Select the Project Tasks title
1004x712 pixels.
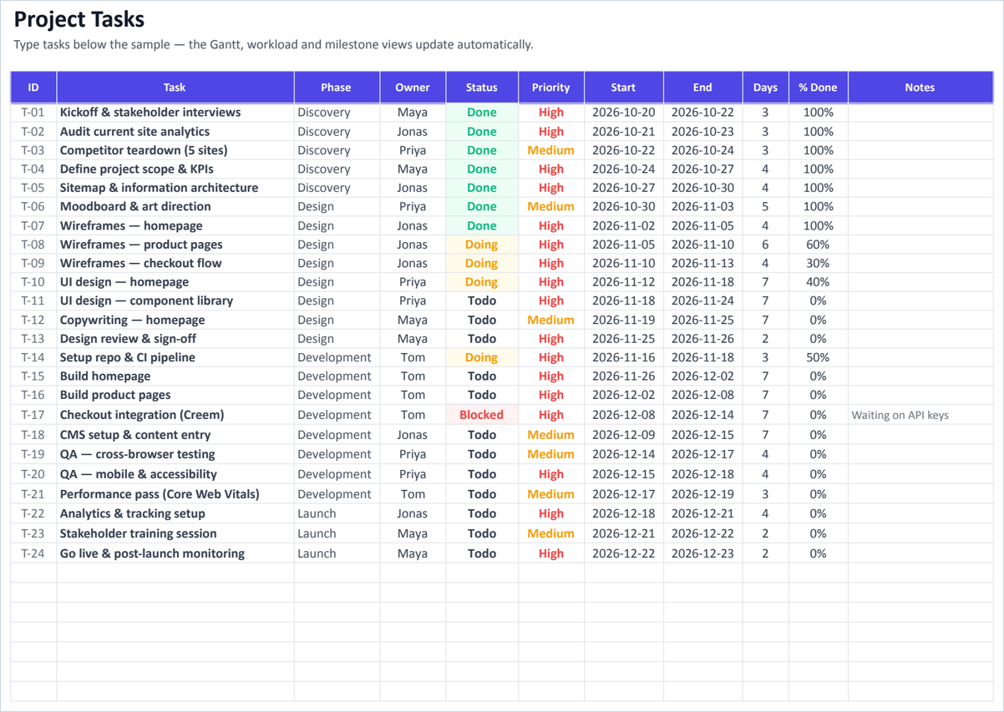pyautogui.click(x=79, y=19)
